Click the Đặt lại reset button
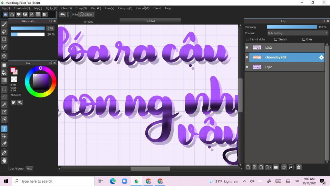The width and height of the screenshot is (330, 186). [86, 14]
